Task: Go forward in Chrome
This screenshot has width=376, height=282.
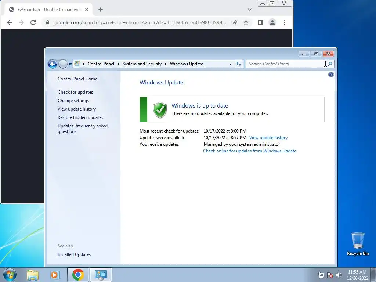Action: click(x=21, y=22)
